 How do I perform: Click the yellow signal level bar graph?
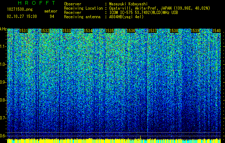[114, 140]
